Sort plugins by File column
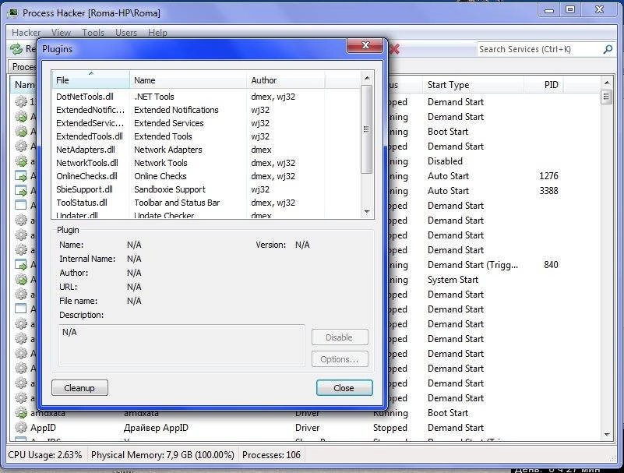The image size is (624, 473). point(90,80)
